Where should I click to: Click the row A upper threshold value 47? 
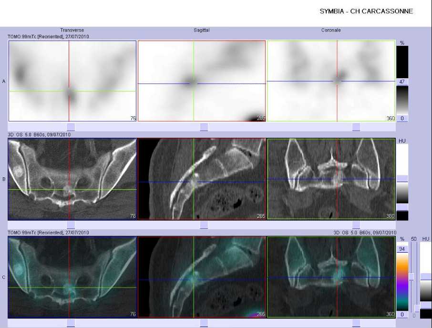(402, 82)
